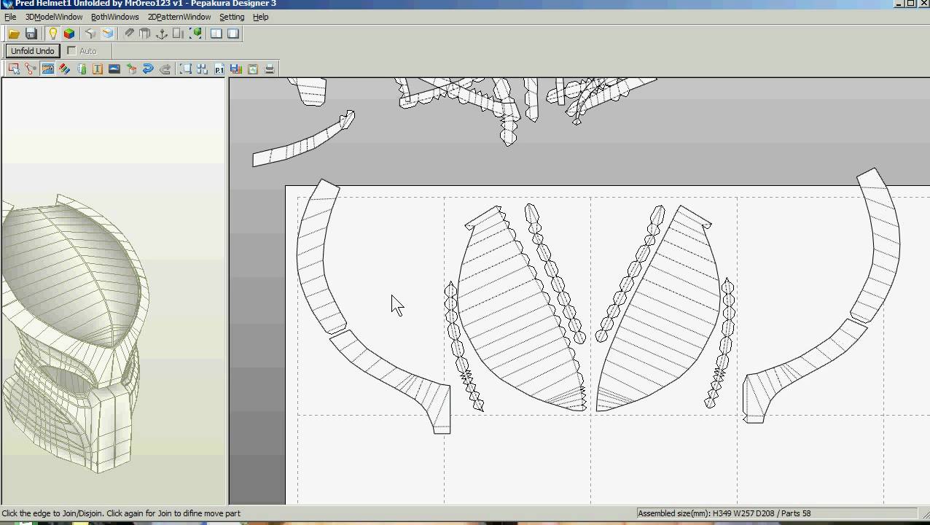Click the blue cube with orange edge icon

(108, 34)
